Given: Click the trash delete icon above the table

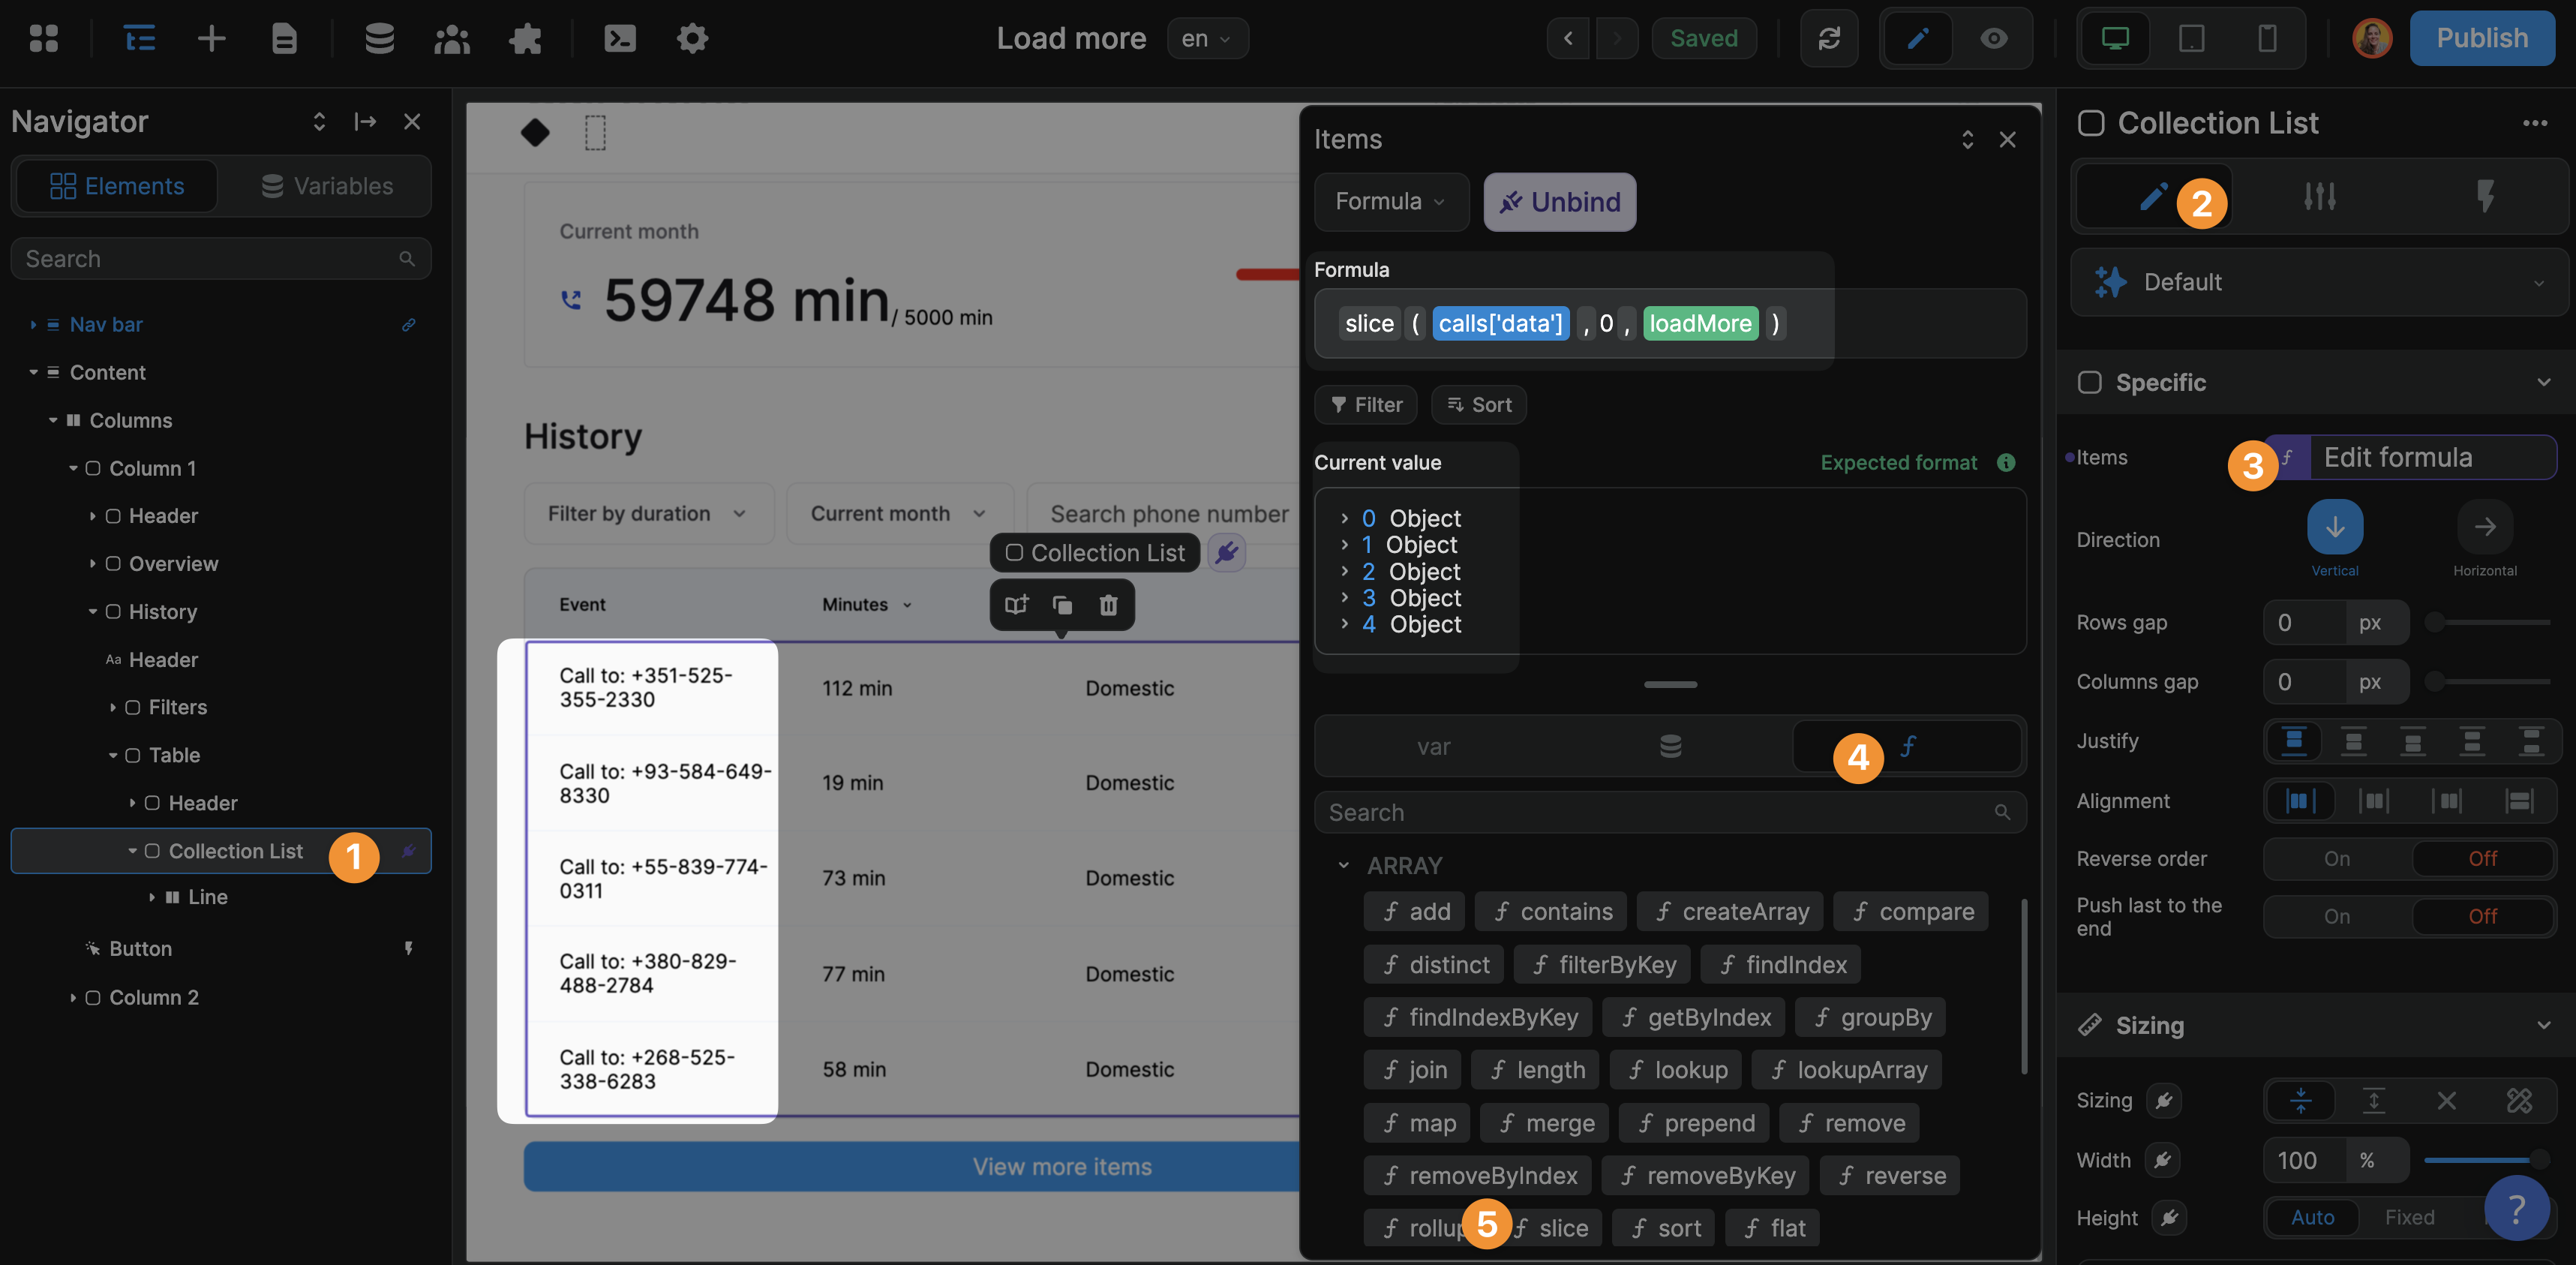Looking at the screenshot, I should pos(1108,605).
